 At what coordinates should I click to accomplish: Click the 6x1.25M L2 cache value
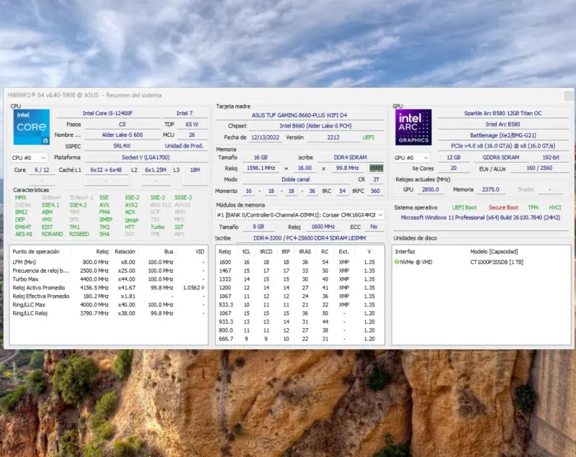(156, 170)
